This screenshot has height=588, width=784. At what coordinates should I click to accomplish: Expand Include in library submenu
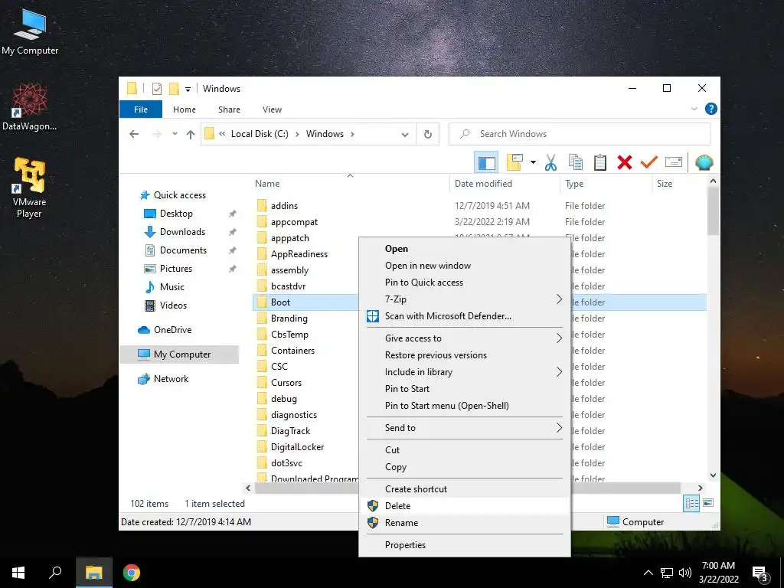[x=464, y=372]
